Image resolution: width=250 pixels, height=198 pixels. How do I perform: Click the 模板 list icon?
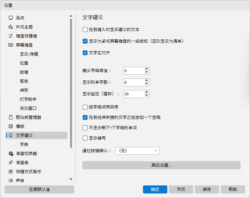[x=11, y=126]
